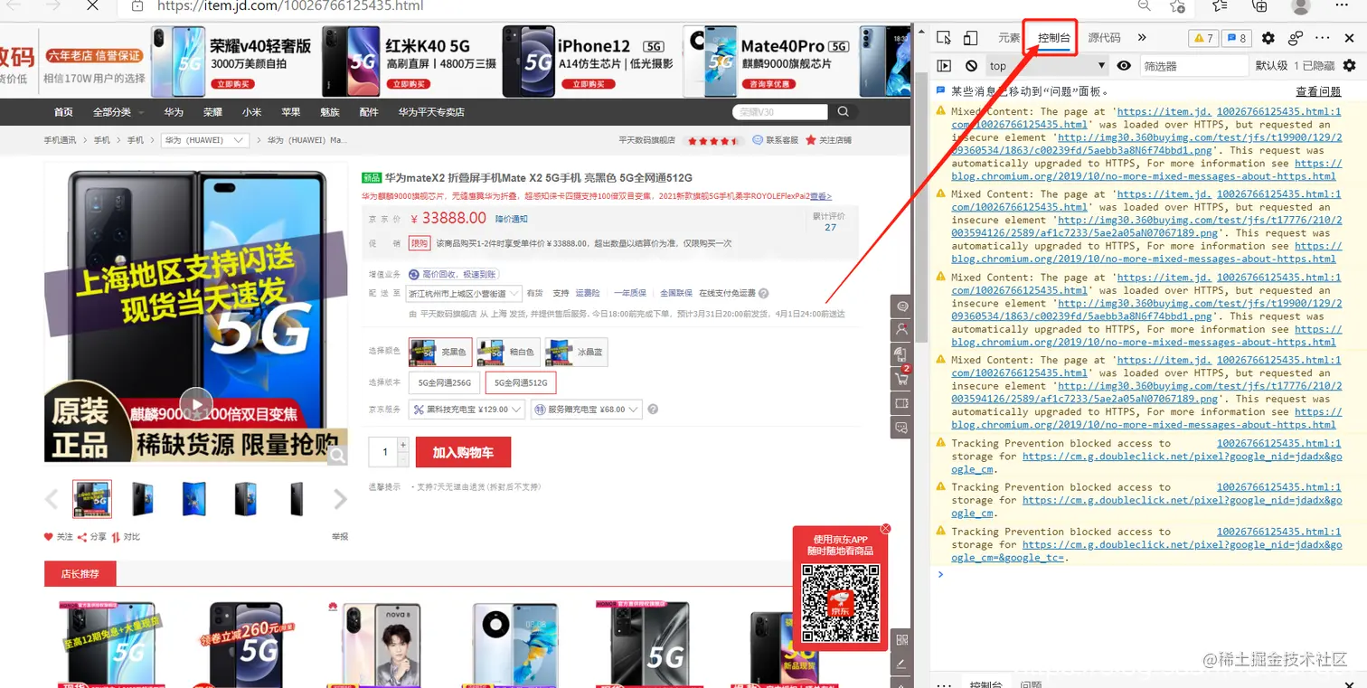This screenshot has width=1367, height=688.
Task: Open DevTools settings gear in top toolbar
Action: point(1268,38)
